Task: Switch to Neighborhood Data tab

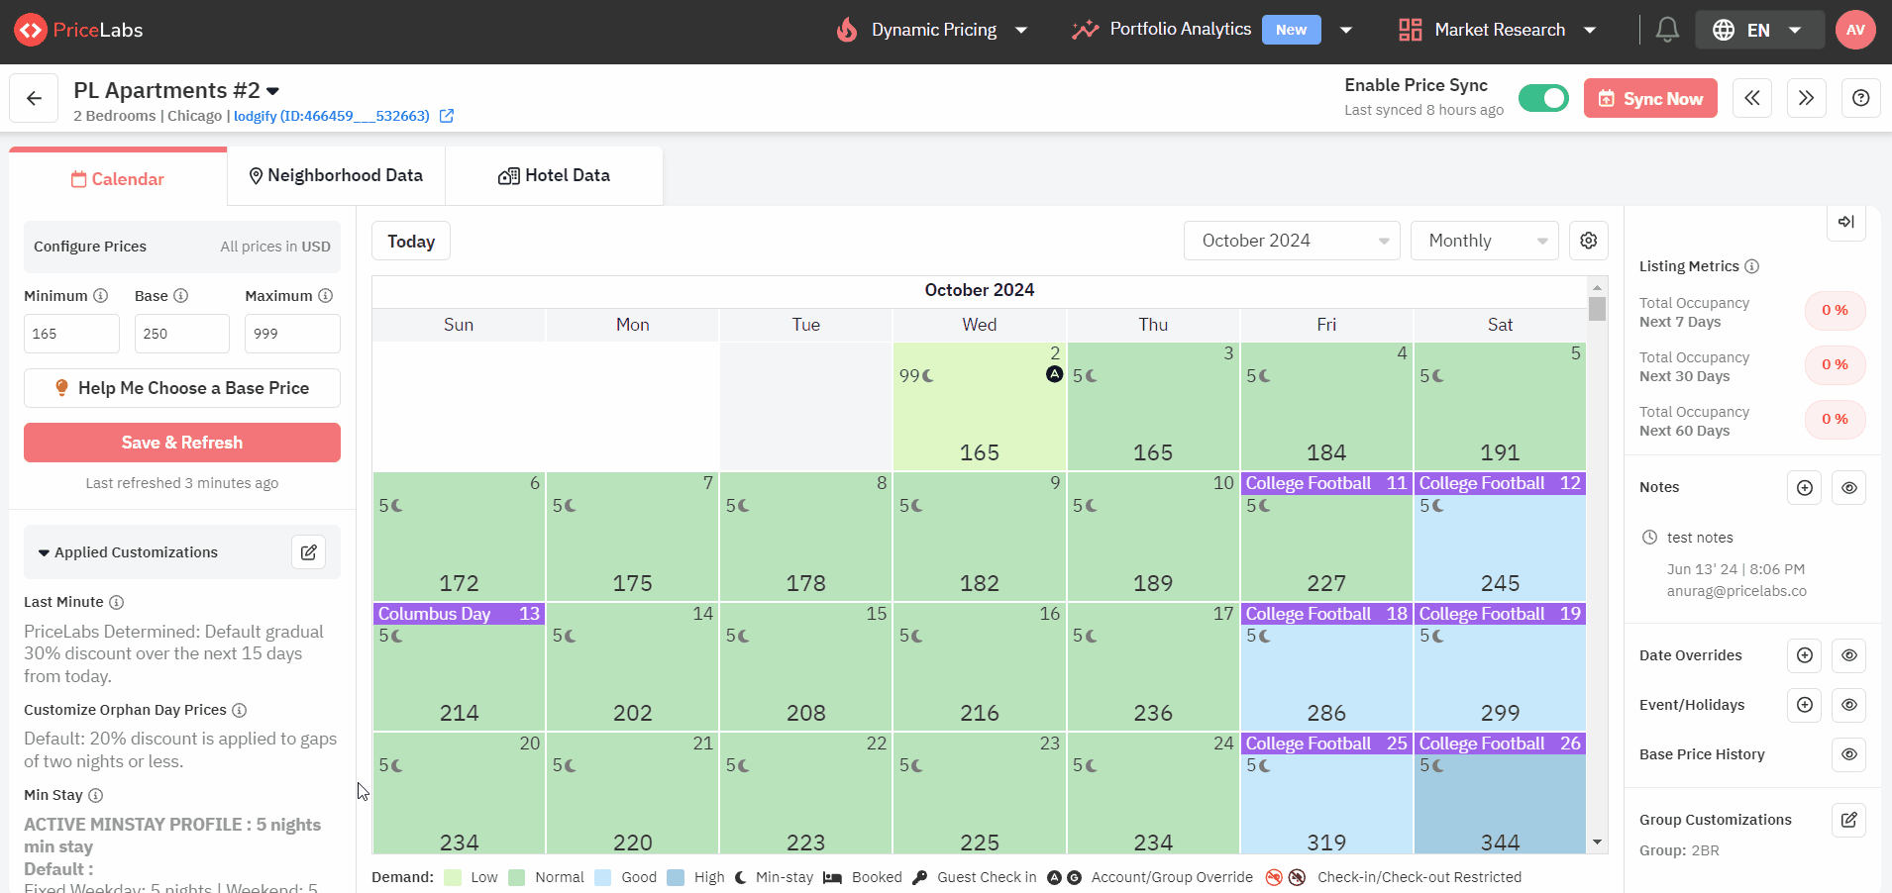Action: [336, 175]
